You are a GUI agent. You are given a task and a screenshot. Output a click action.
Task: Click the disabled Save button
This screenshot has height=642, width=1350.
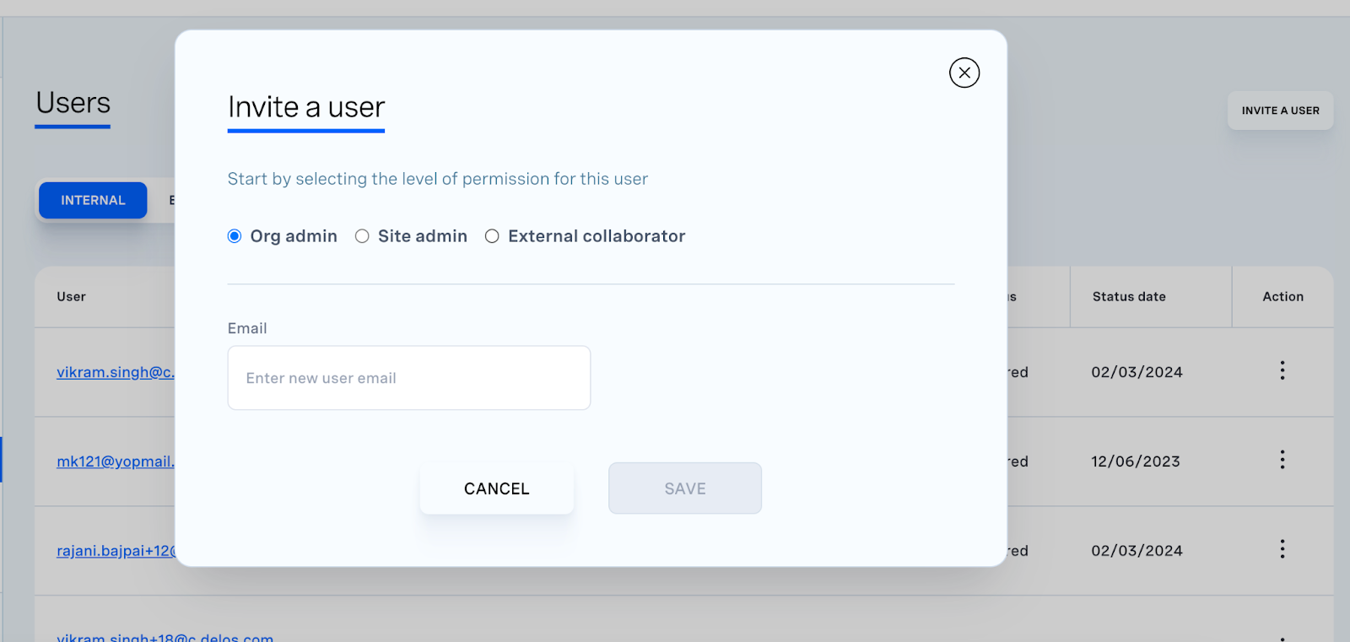pos(685,488)
